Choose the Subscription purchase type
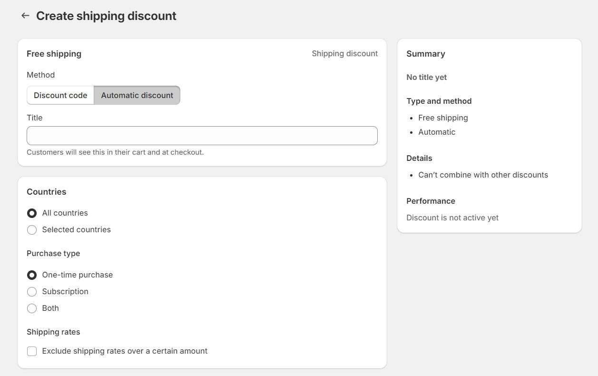Screen dimensions: 598x376 click(x=32, y=292)
